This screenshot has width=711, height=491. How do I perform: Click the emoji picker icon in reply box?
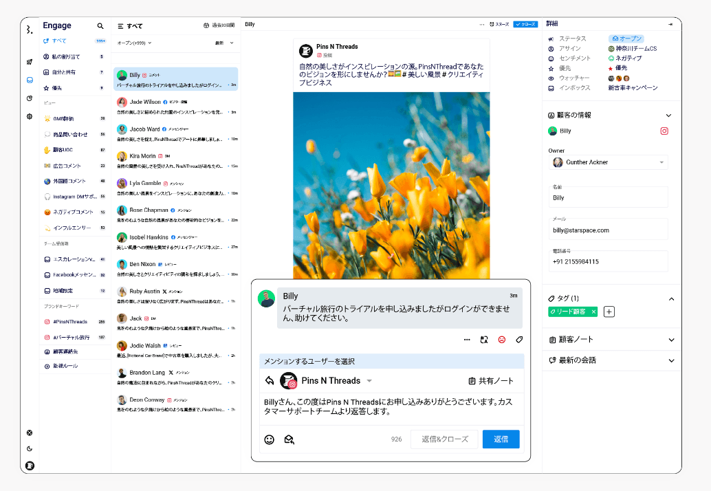tap(270, 439)
